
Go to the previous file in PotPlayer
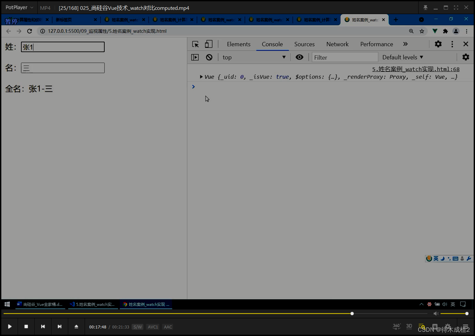[x=43, y=326]
